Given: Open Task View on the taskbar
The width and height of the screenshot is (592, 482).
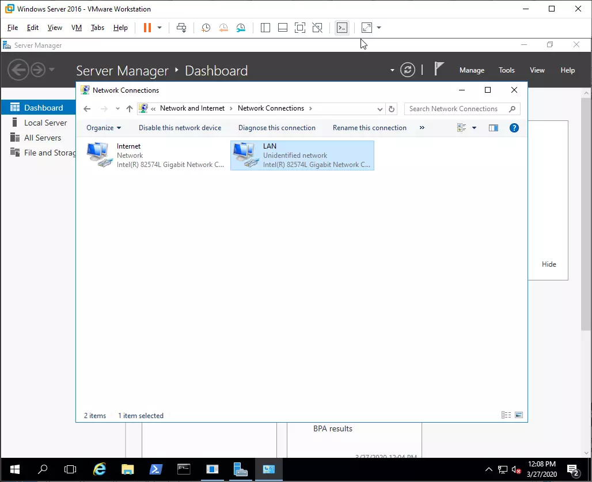Looking at the screenshot, I should 70,469.
